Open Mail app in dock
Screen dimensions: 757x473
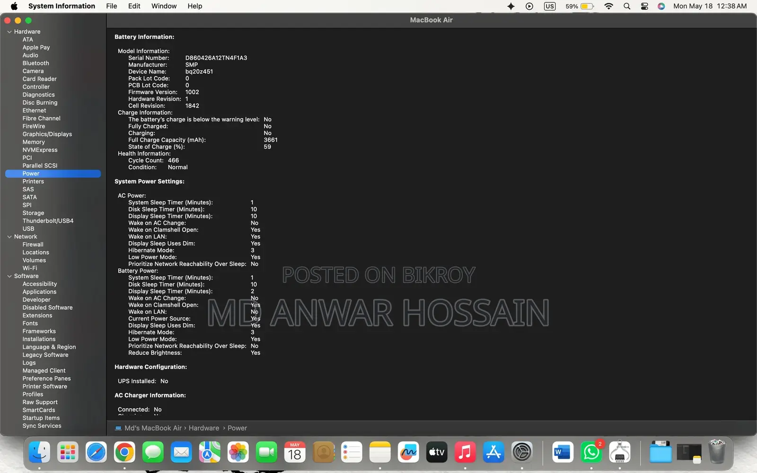click(181, 453)
